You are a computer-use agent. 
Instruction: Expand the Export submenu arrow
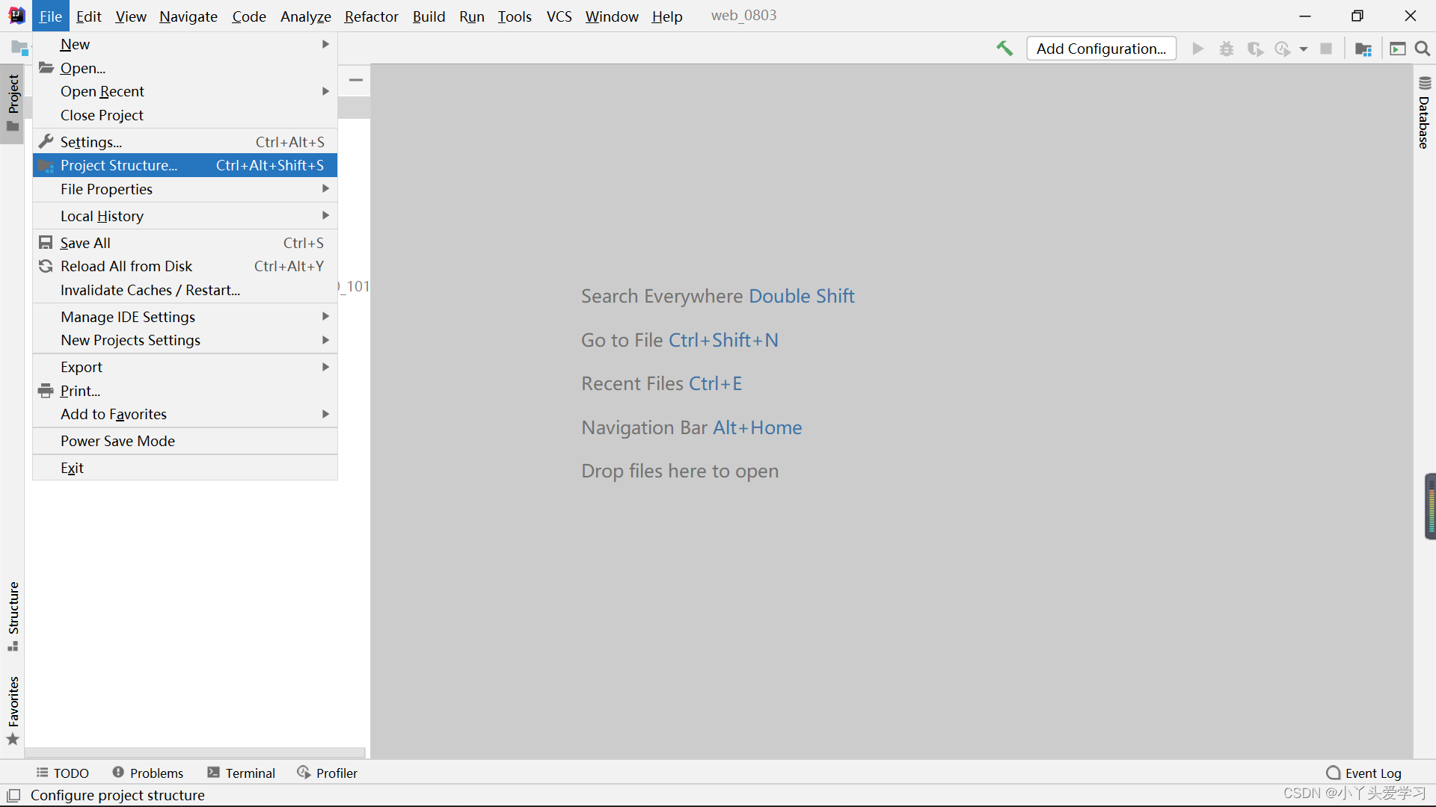[x=326, y=367]
